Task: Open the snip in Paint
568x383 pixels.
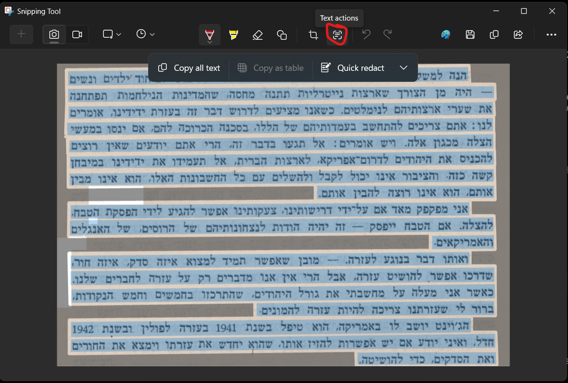Action: 446,35
